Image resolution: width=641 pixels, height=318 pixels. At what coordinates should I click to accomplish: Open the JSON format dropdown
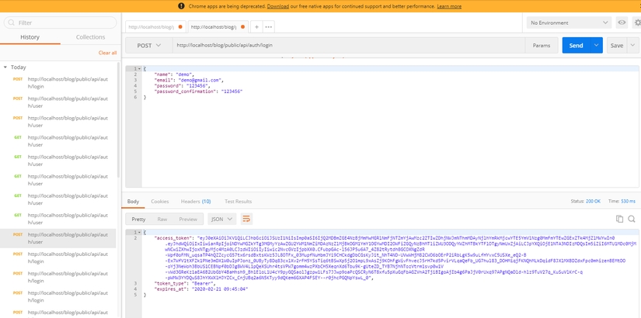[222, 219]
